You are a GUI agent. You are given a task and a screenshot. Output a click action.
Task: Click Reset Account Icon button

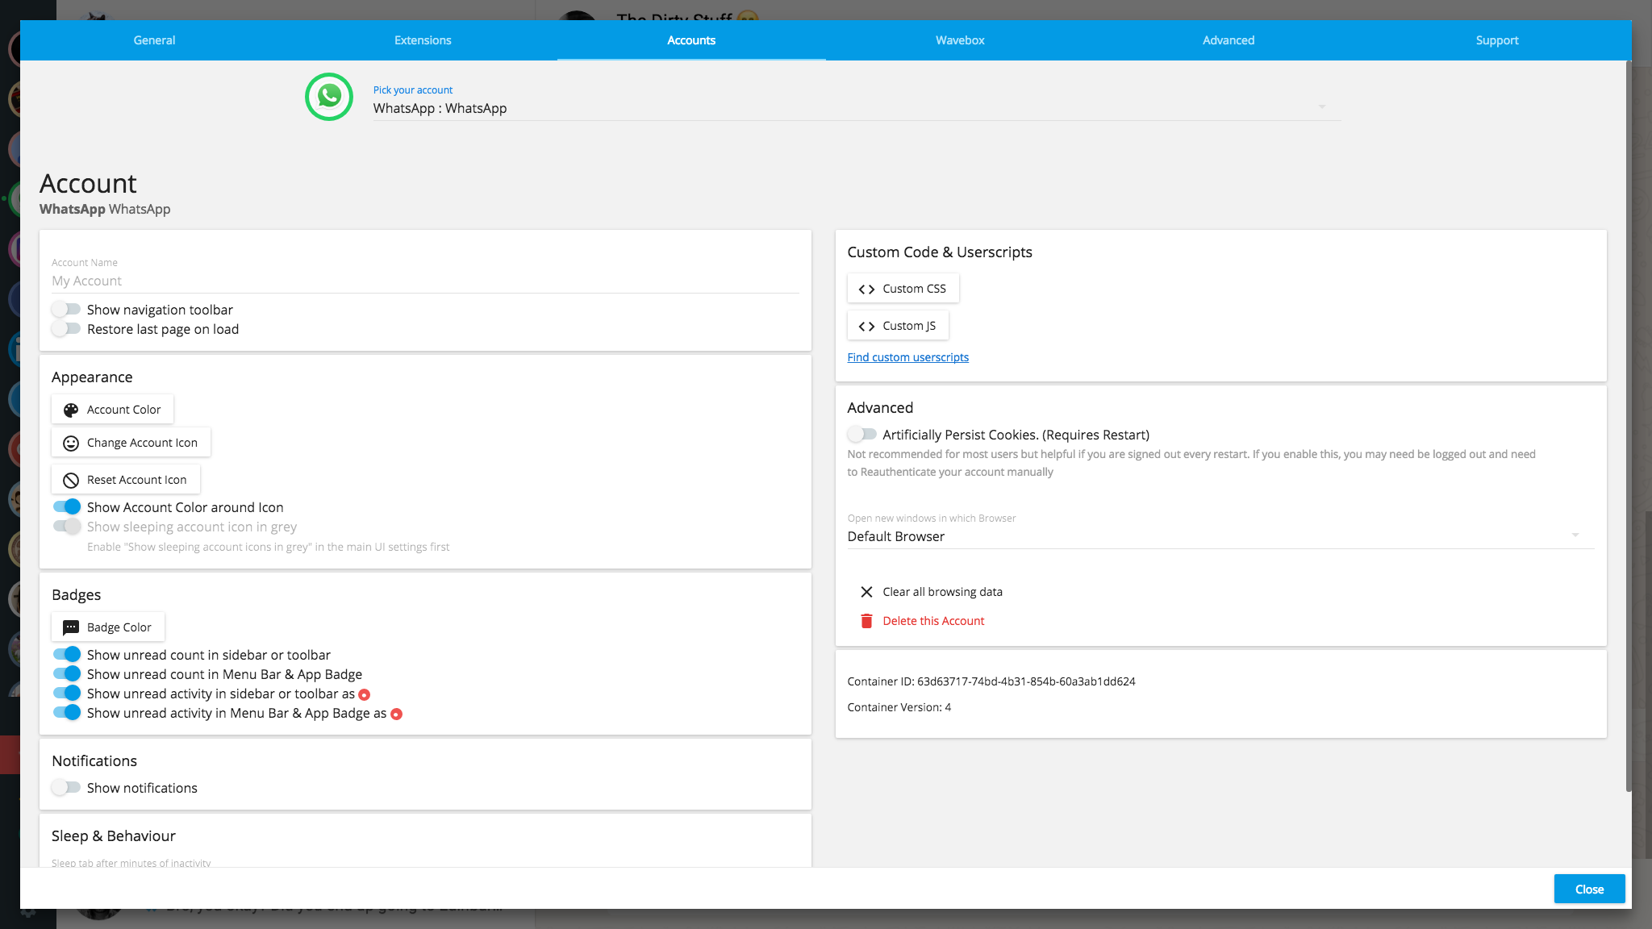(126, 480)
